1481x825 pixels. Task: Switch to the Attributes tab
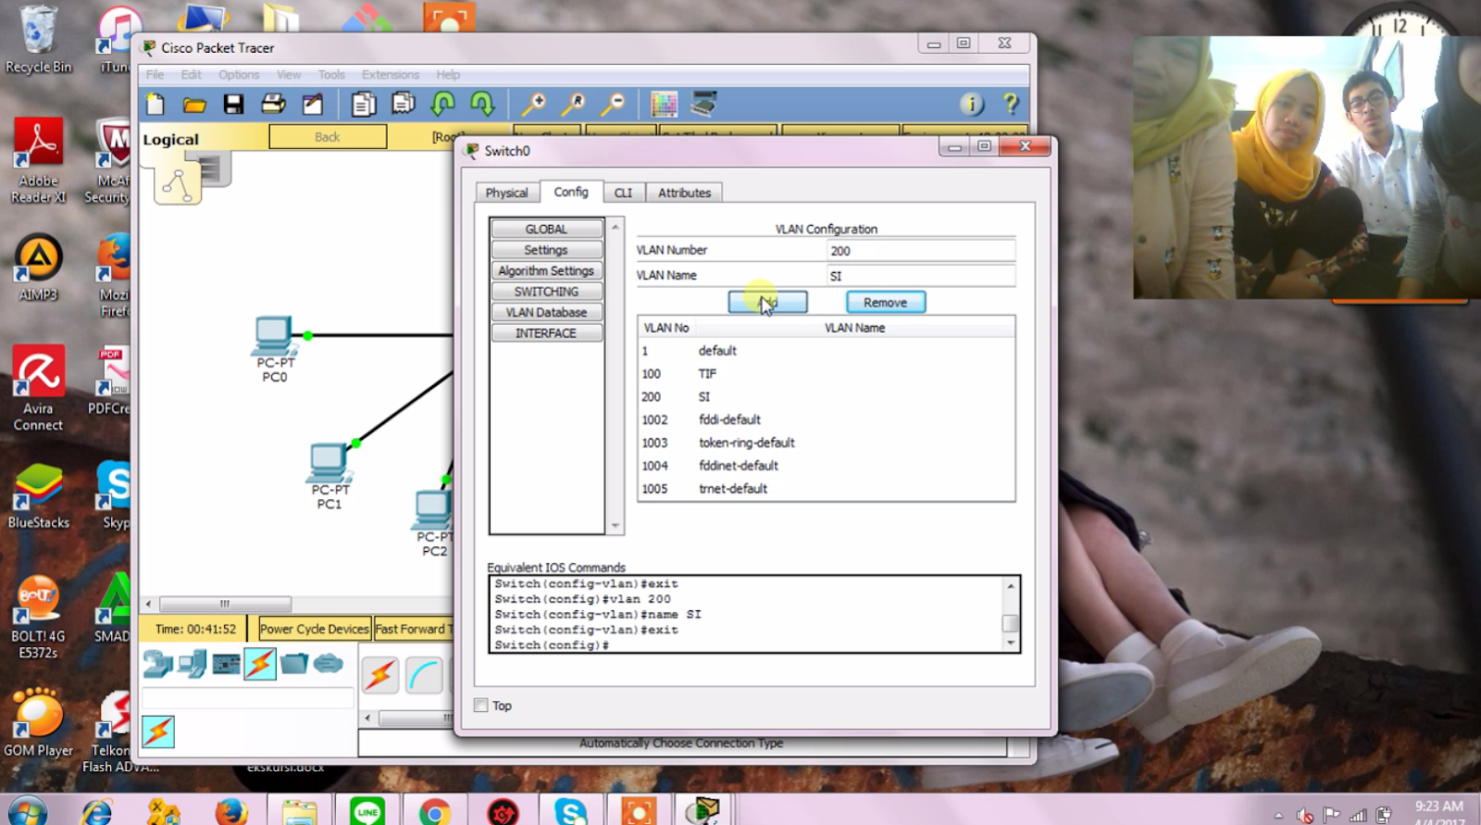pos(684,193)
